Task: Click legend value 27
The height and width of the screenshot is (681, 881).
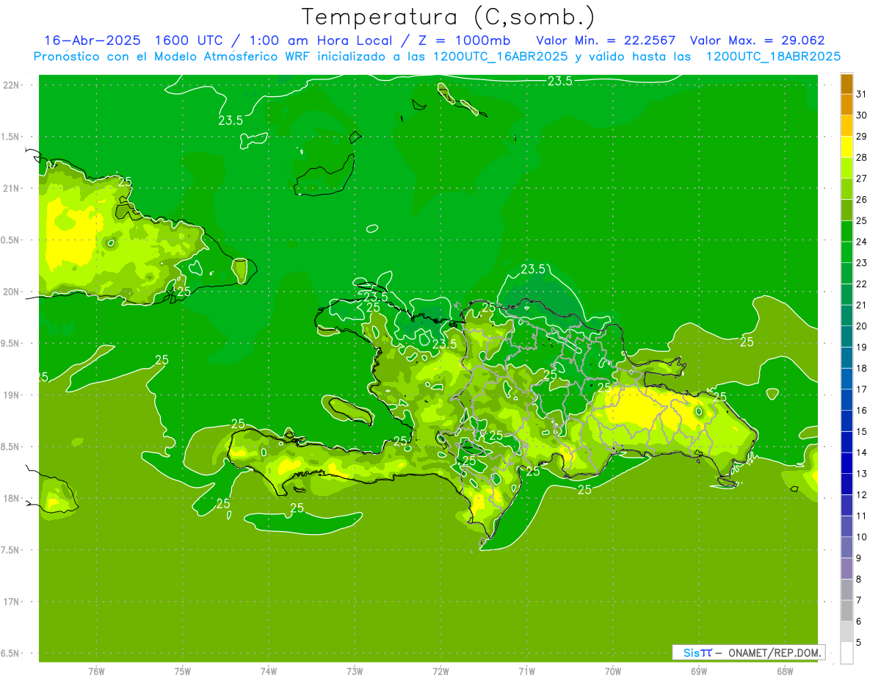Action: [x=862, y=179]
